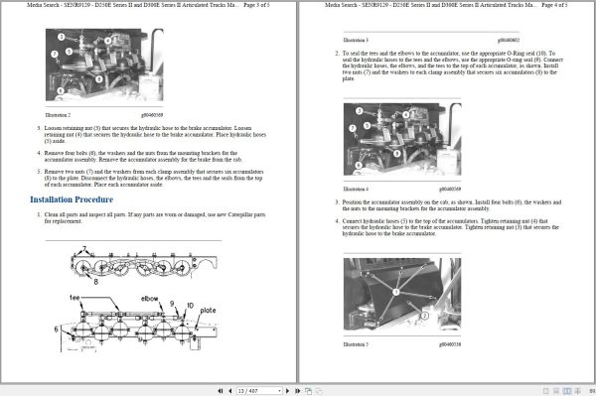Click the 'plate' label in diagram
This screenshot has width=596, height=396.
(x=208, y=311)
